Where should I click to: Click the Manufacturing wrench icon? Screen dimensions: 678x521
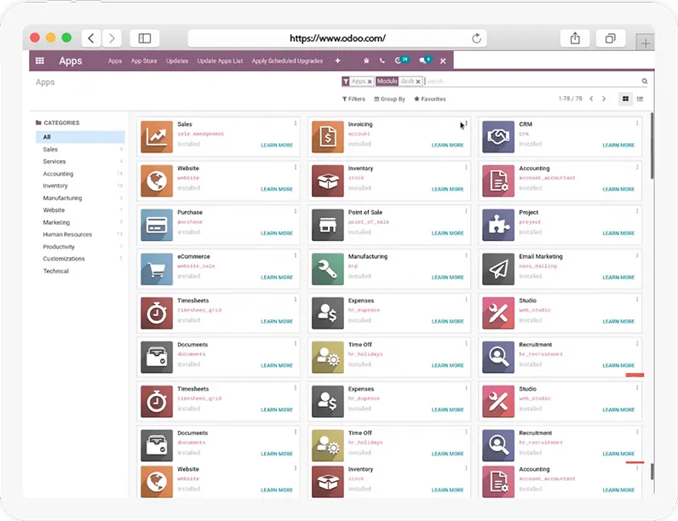(x=328, y=269)
